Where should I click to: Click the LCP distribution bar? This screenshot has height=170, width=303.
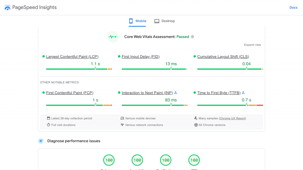pyautogui.click(x=79, y=69)
